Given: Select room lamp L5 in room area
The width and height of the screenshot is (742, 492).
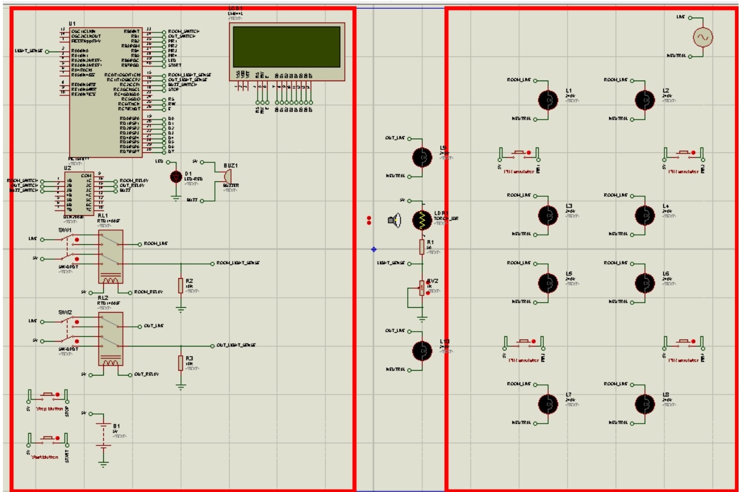Looking at the screenshot, I should coord(548,283).
